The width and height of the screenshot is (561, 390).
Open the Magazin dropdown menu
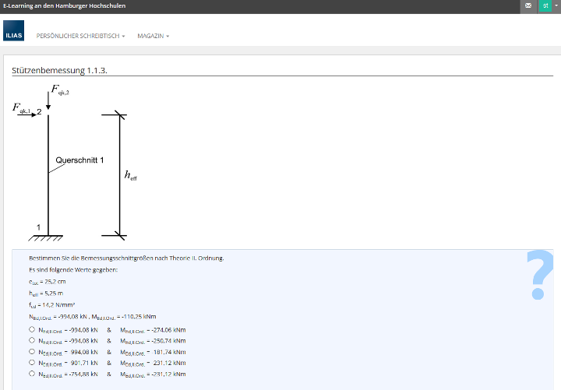(x=153, y=36)
